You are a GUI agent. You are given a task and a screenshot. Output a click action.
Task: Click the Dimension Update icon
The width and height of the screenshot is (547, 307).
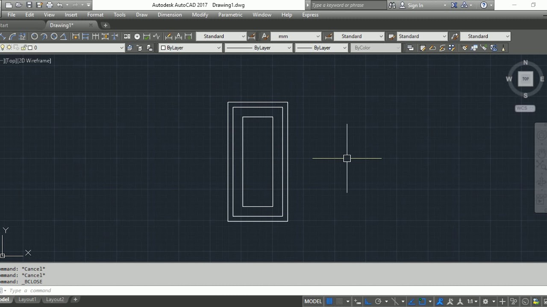188,36
